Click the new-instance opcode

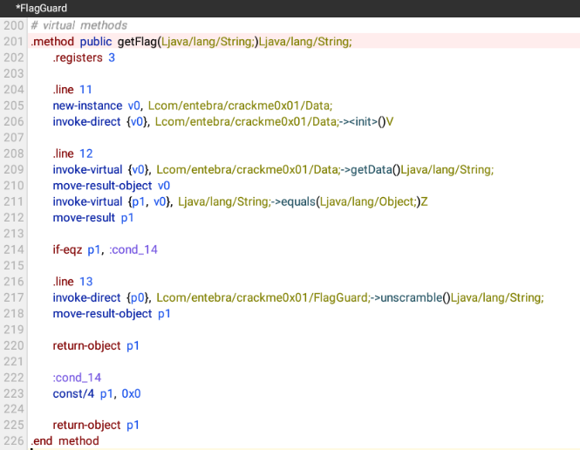click(x=87, y=106)
